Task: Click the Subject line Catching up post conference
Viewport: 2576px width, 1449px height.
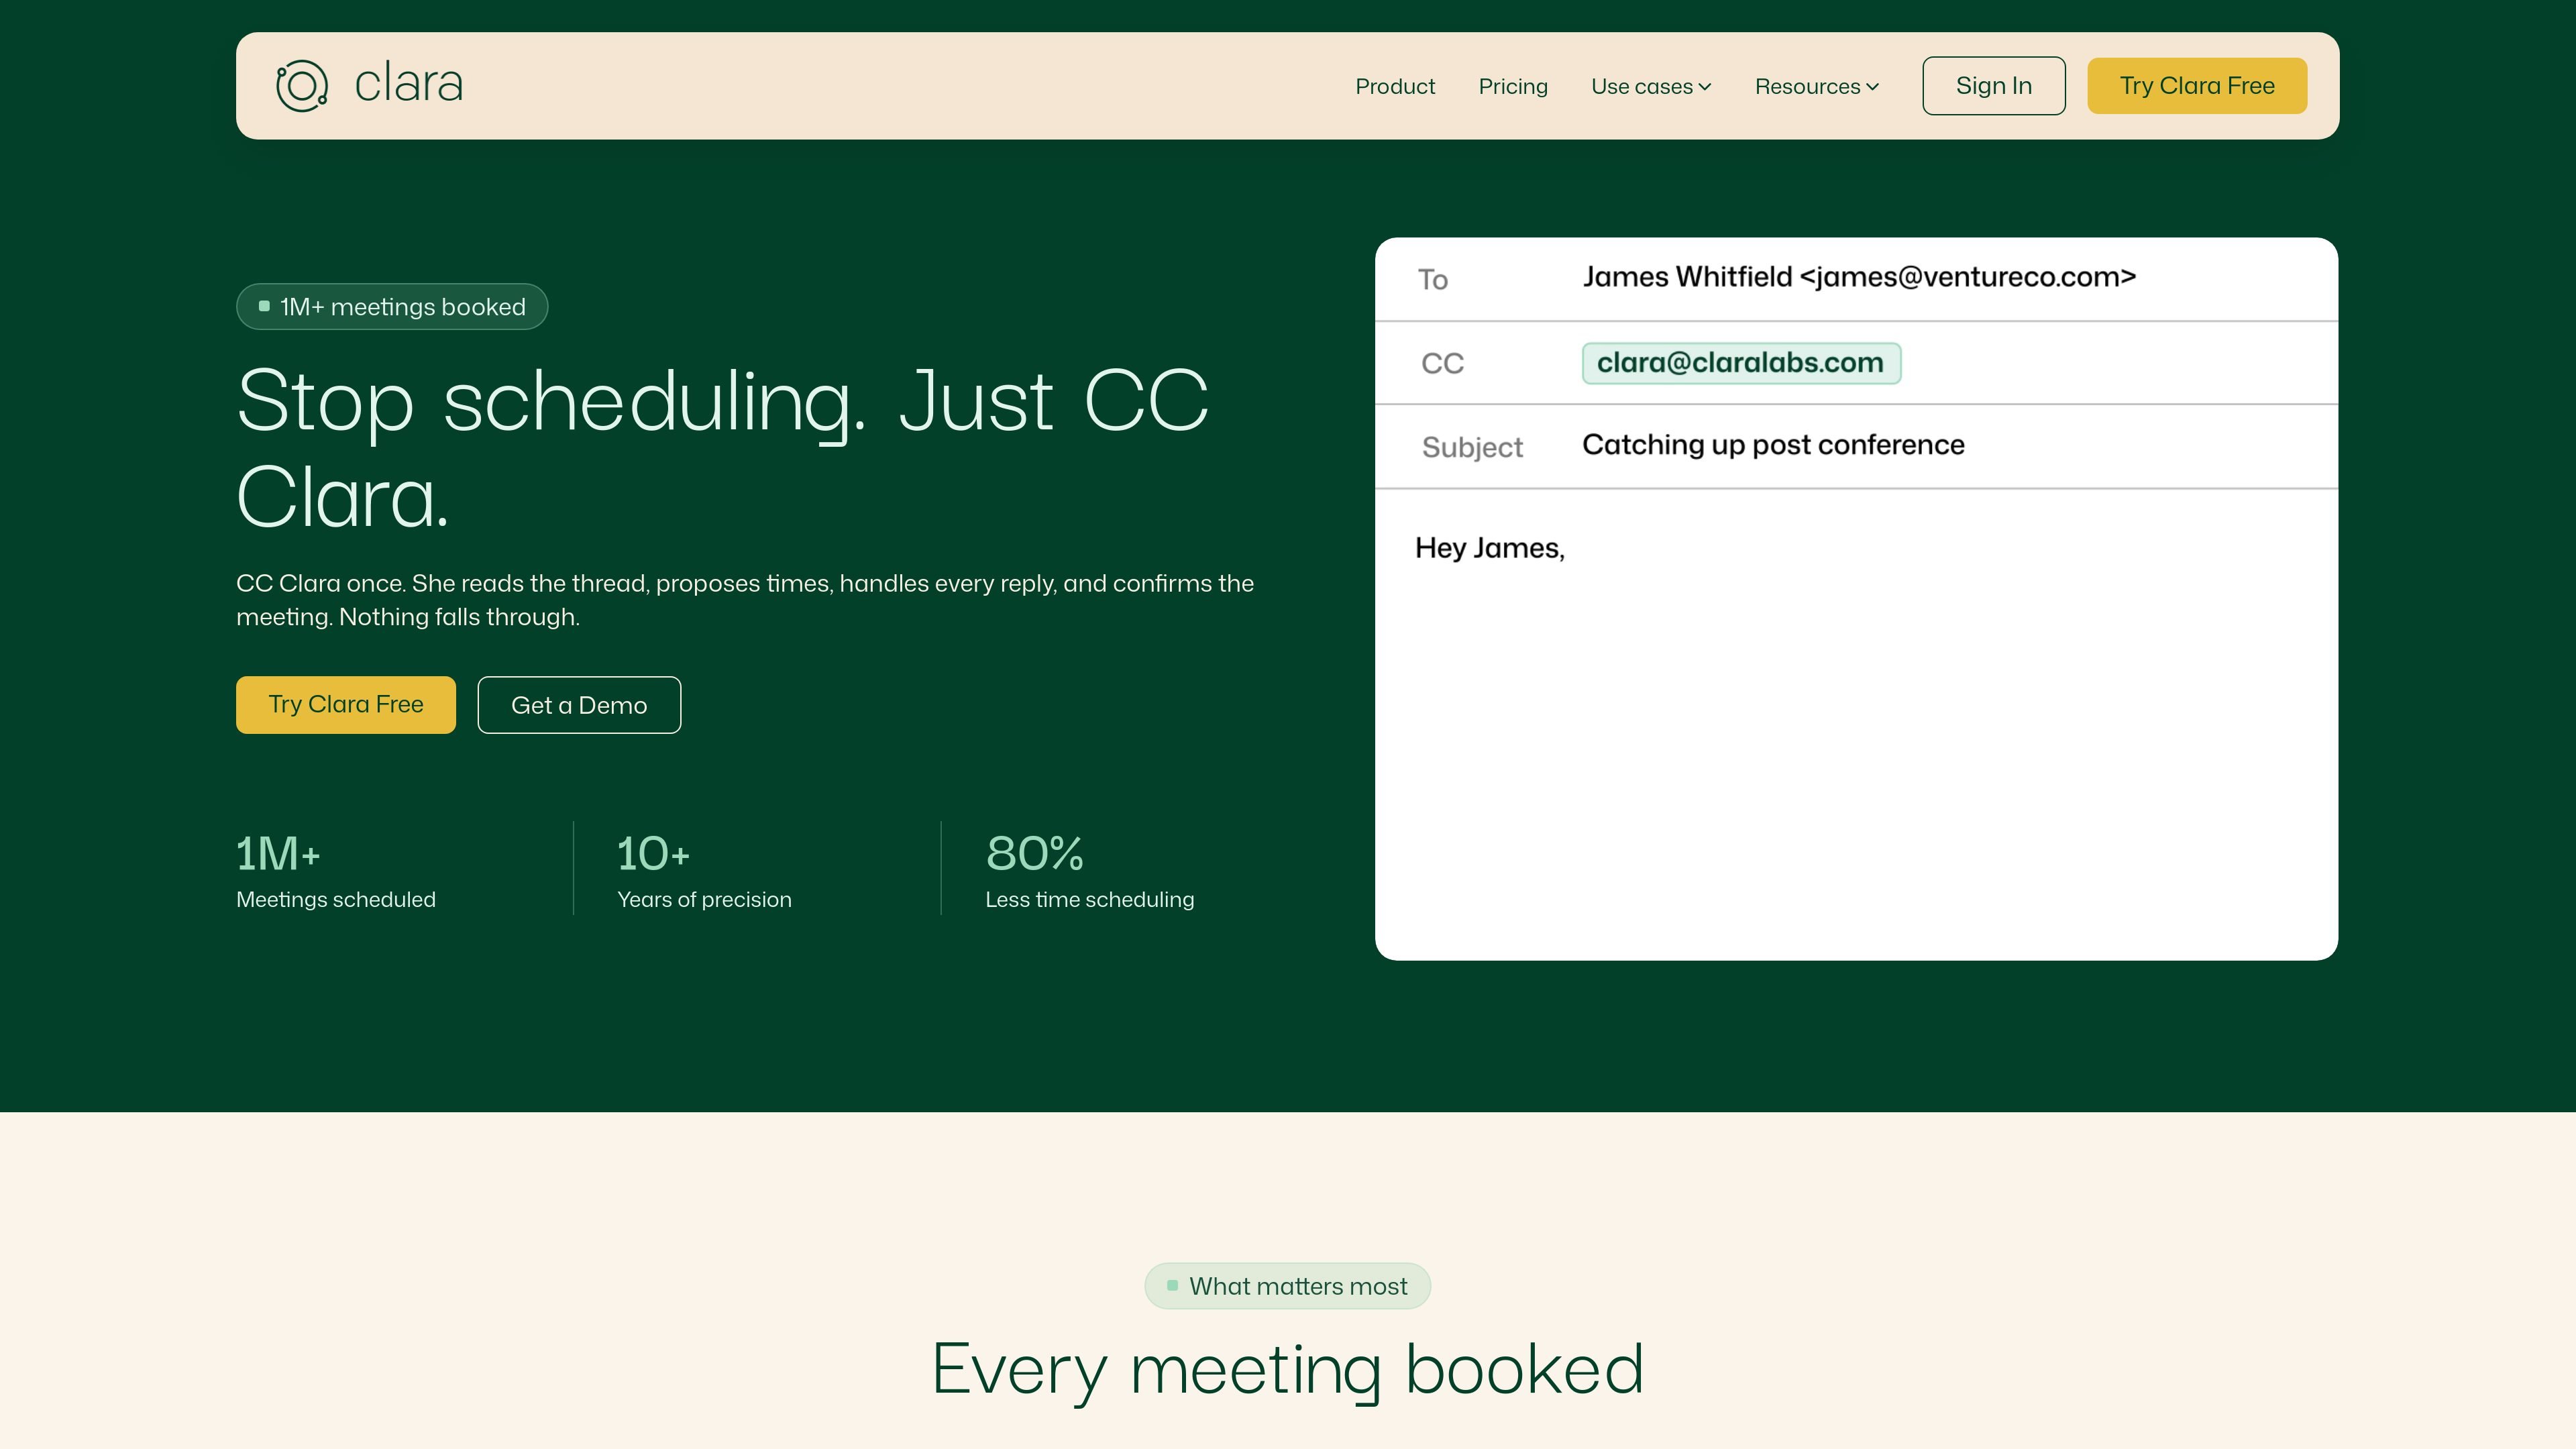Action: [x=1773, y=445]
